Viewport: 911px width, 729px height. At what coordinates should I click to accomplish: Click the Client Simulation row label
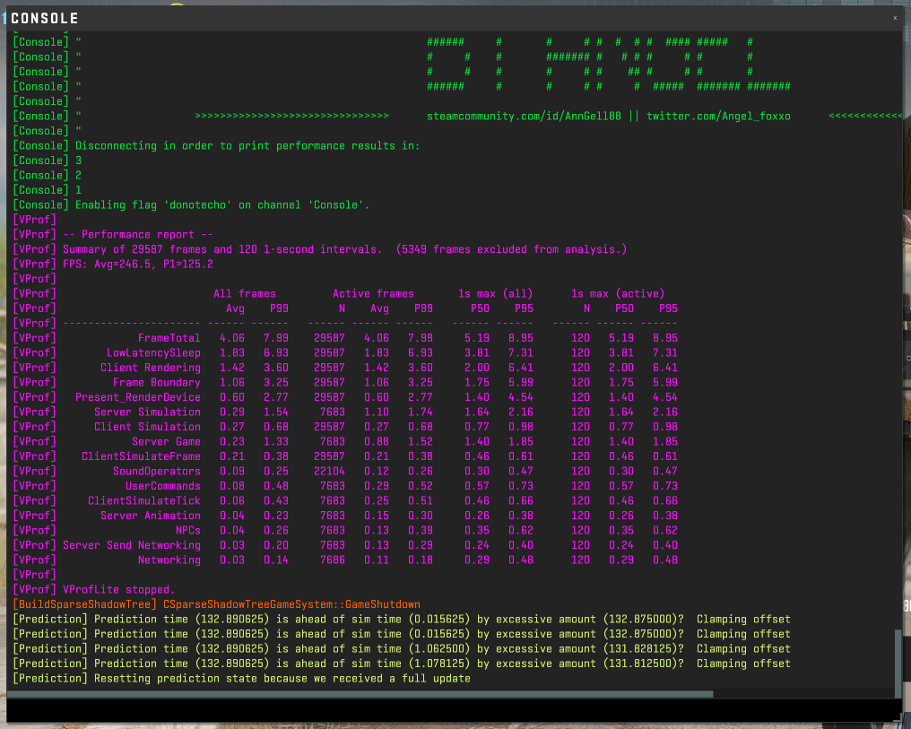pyautogui.click(x=147, y=427)
